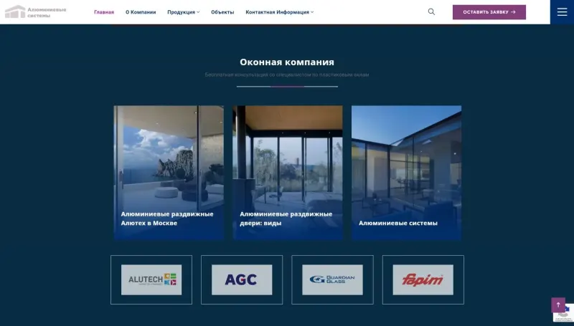The height and width of the screenshot is (326, 574).
Task: Go to the Главная menu item
Action: point(104,12)
